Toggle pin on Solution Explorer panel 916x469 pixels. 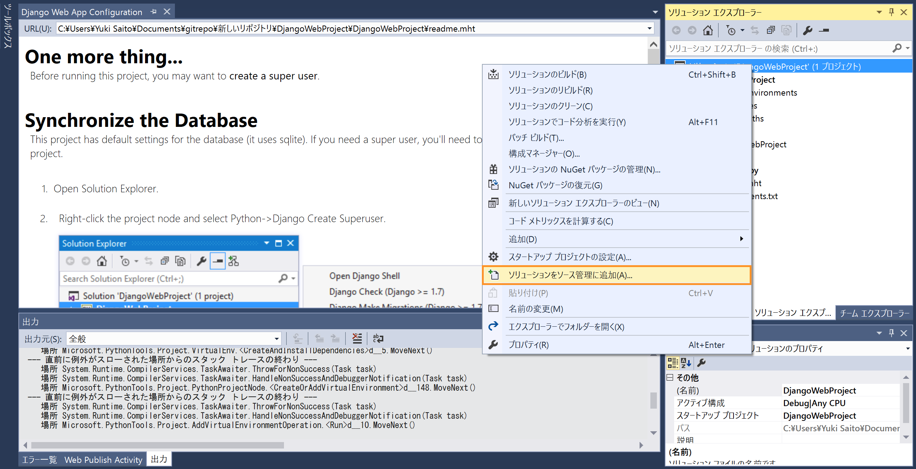[892, 12]
